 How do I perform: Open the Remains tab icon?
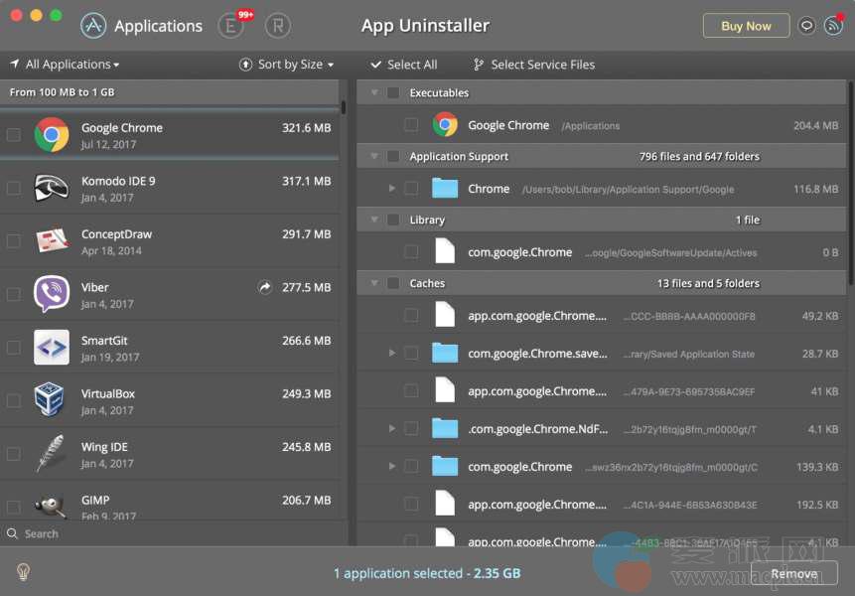click(x=278, y=26)
